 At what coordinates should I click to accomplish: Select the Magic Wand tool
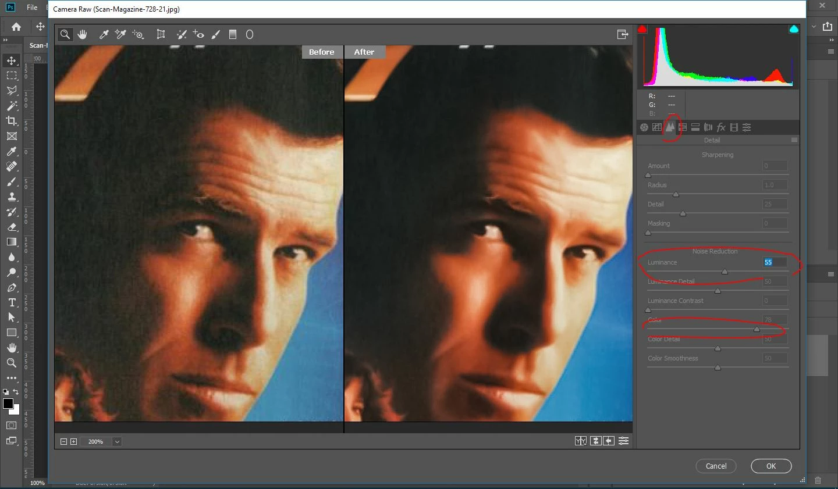(x=12, y=106)
